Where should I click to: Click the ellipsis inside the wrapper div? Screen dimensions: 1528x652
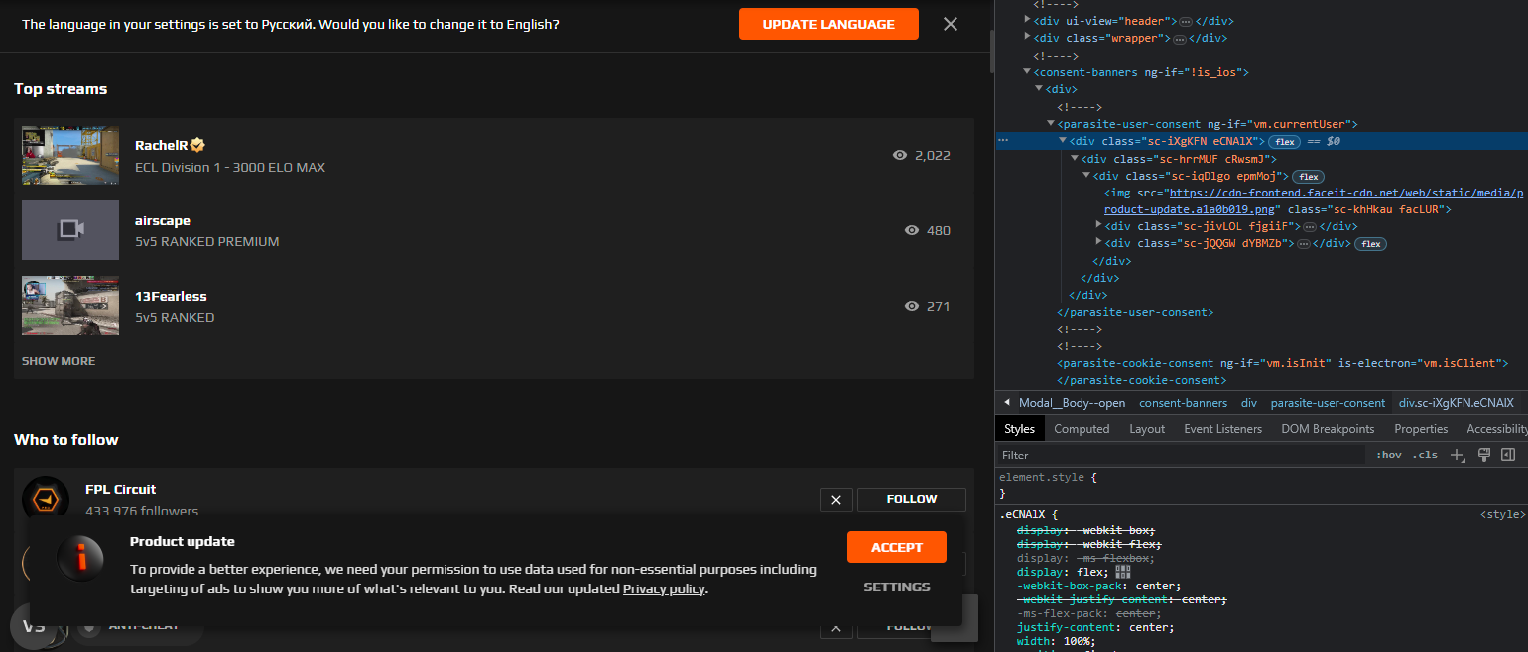(x=1180, y=39)
